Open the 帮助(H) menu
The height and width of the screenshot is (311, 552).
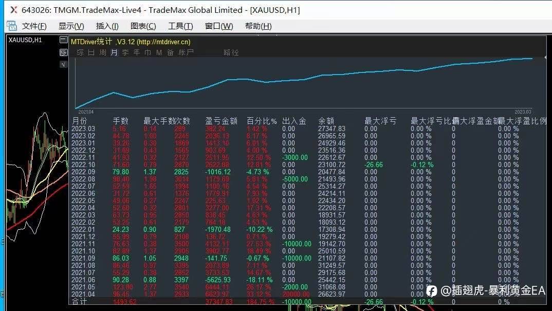click(258, 26)
